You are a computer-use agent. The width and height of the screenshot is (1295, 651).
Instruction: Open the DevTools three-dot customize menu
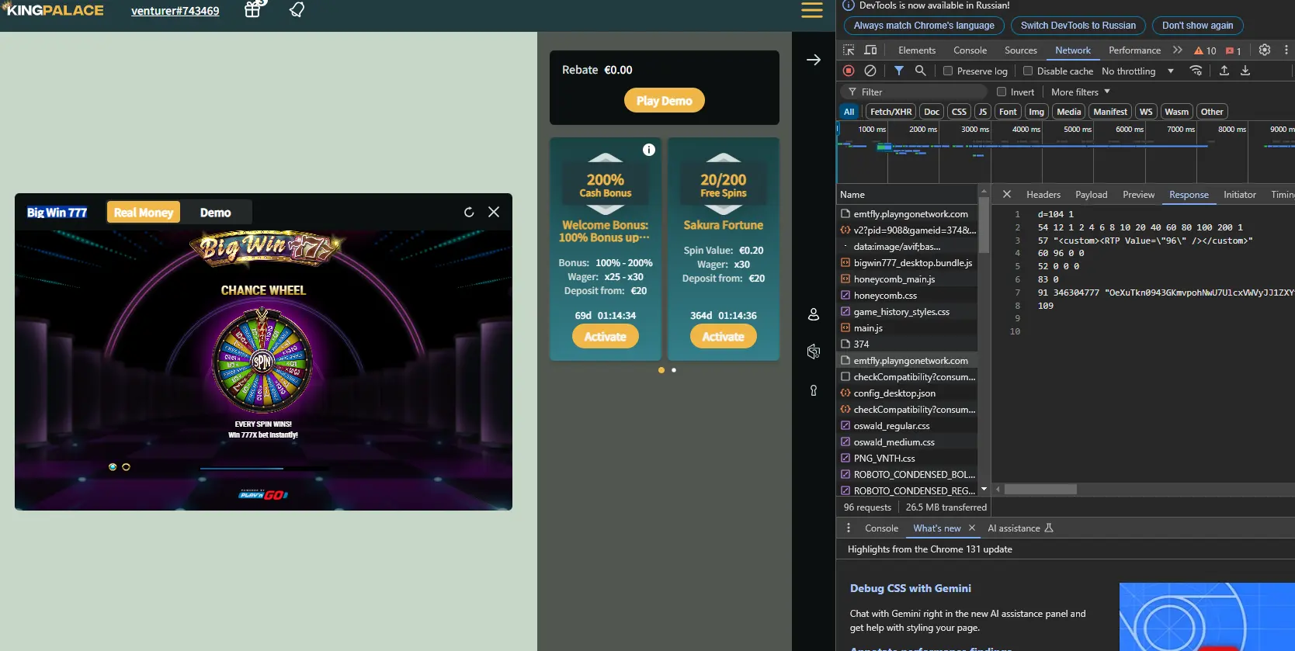pyautogui.click(x=1286, y=50)
